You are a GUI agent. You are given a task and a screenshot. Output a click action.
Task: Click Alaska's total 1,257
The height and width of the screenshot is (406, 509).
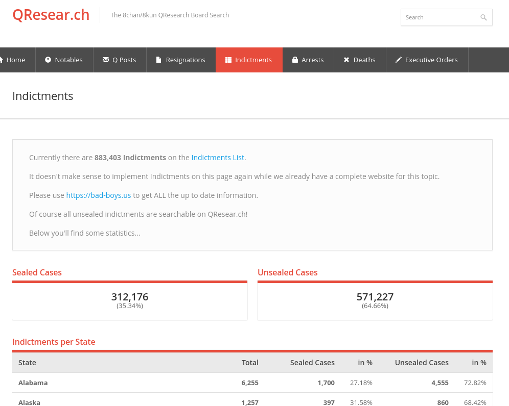(x=250, y=402)
